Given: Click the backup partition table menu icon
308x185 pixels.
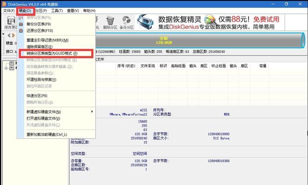Looking at the screenshot, I should [x=21, y=24].
